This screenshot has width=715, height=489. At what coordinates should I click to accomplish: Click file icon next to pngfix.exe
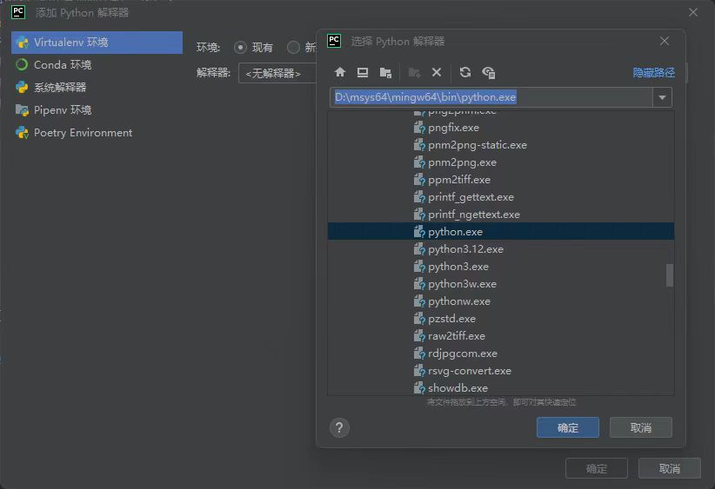click(x=419, y=128)
